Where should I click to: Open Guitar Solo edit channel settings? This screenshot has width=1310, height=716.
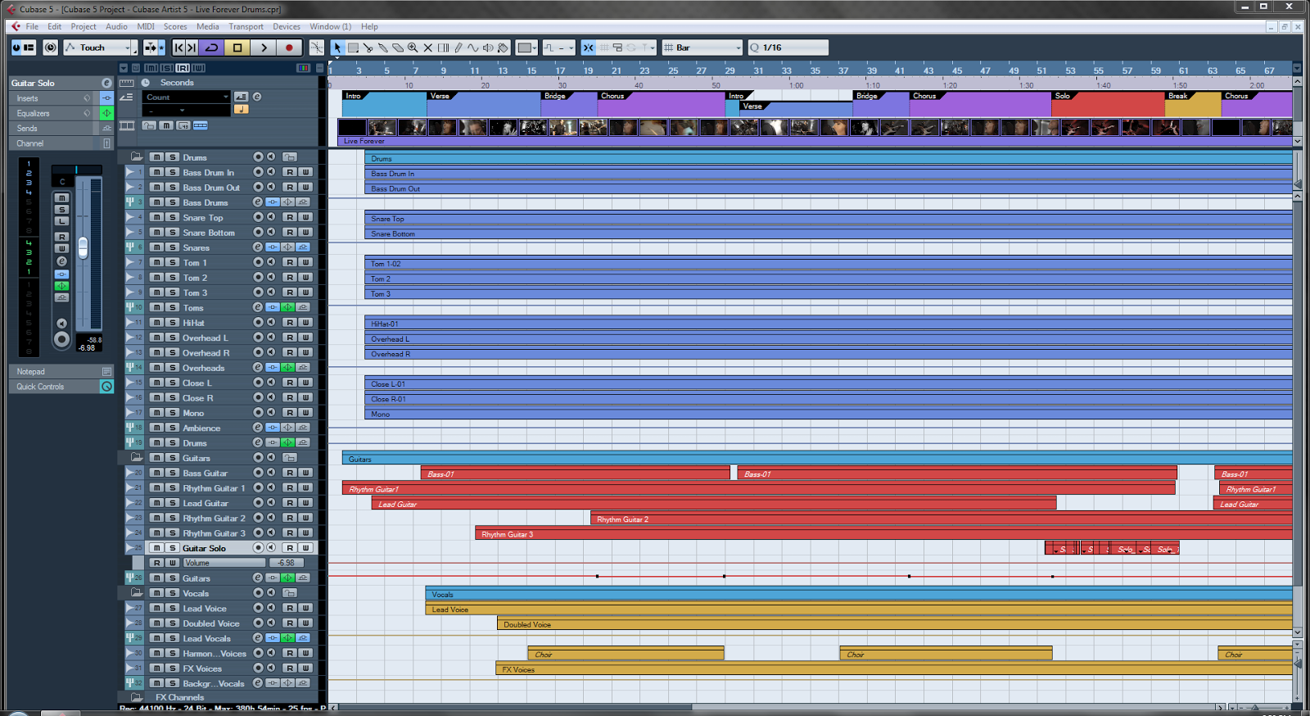coord(106,83)
